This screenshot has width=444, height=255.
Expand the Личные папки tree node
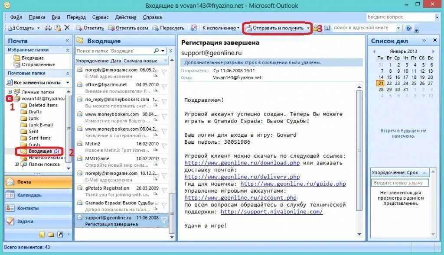[x=10, y=92]
